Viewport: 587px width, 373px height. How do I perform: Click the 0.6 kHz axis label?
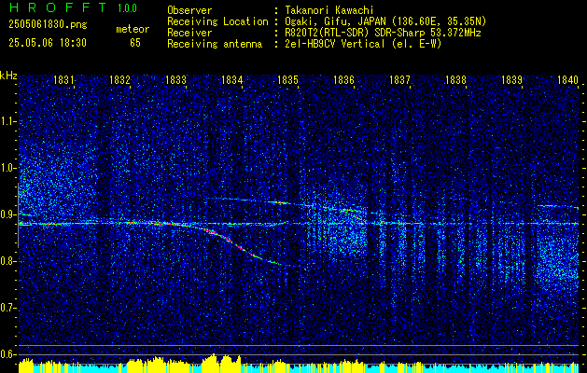[7, 354]
